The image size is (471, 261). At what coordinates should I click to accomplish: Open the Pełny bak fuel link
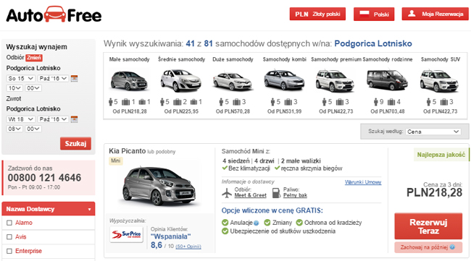pyautogui.click(x=295, y=195)
